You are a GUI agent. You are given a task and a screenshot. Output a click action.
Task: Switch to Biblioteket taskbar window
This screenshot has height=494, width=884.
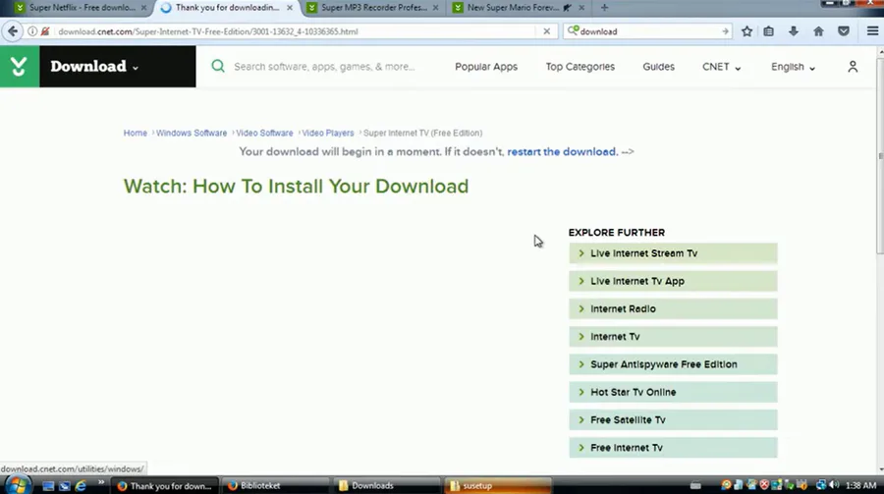(274, 485)
